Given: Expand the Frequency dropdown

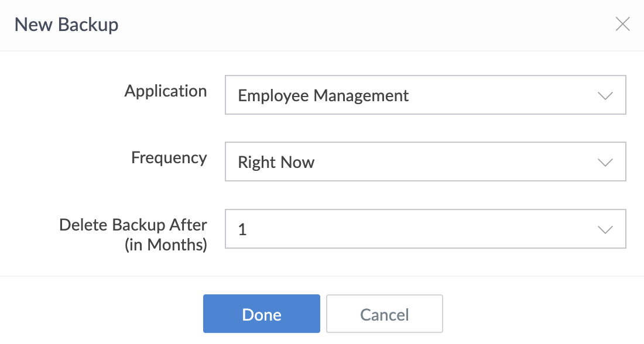Looking at the screenshot, I should (x=426, y=161).
